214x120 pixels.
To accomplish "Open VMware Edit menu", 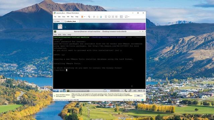I will 59,17.
